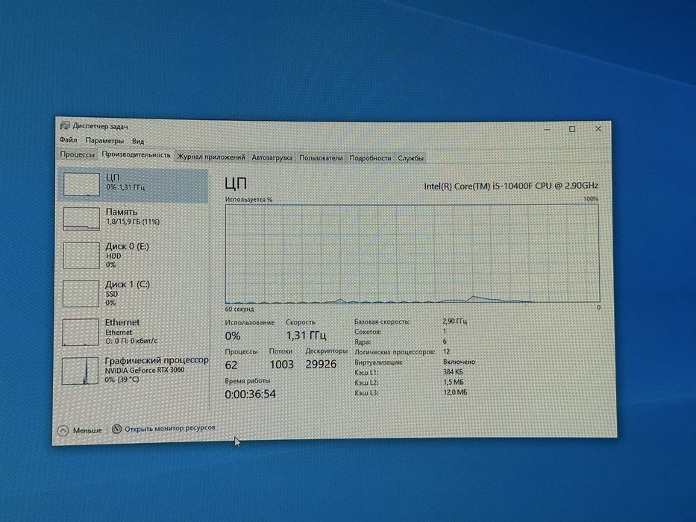This screenshot has height=522, width=696.
Task: Click the processes count 62
Action: 231,365
